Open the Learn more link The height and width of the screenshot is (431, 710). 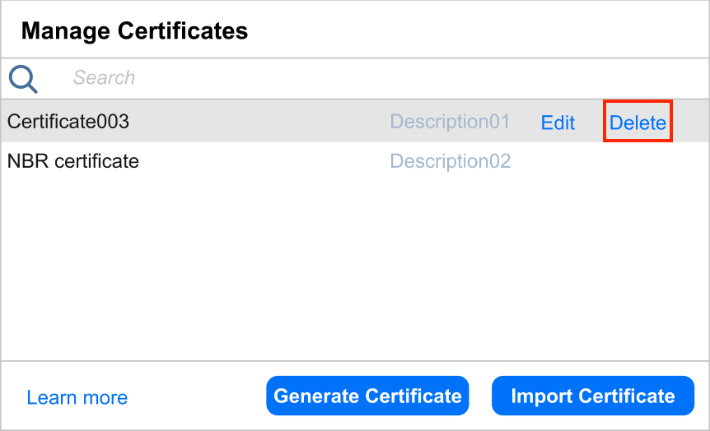77,398
